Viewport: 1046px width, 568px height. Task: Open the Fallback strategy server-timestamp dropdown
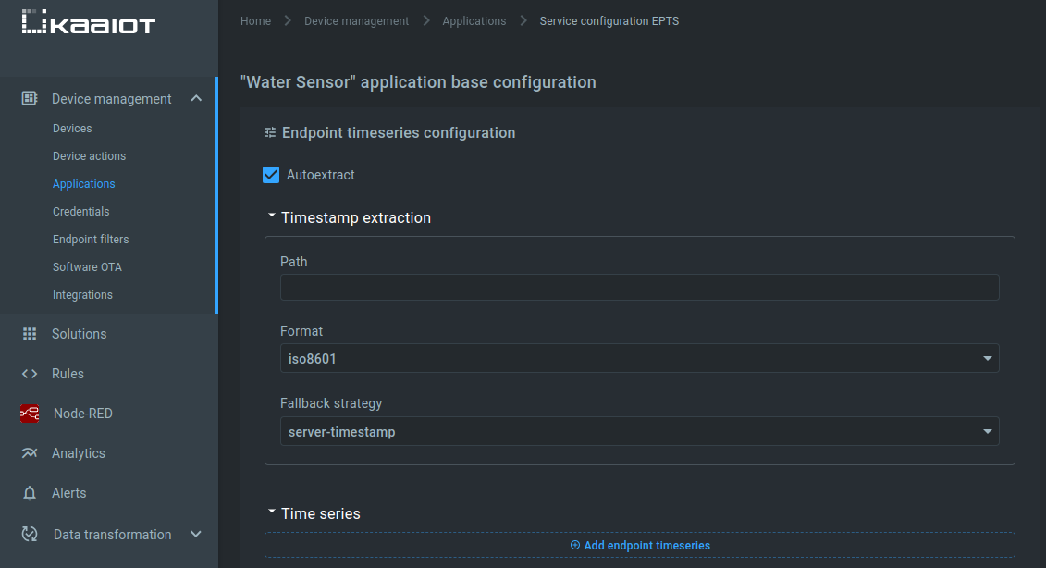click(x=640, y=431)
